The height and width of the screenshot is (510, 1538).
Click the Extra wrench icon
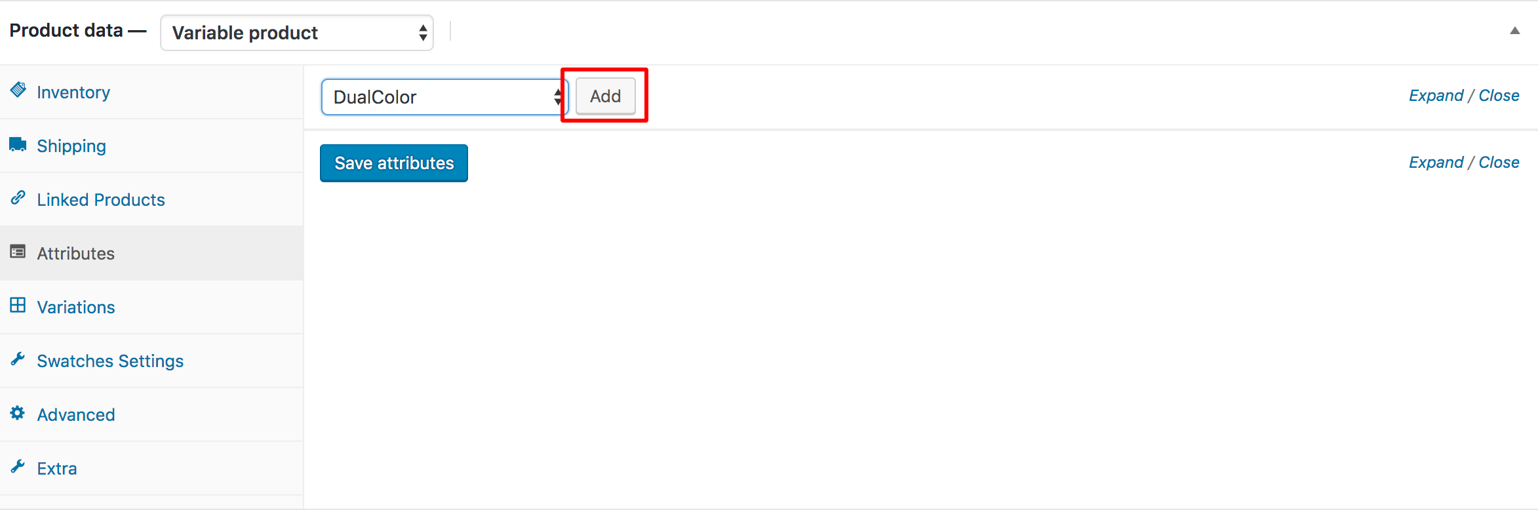tap(18, 467)
